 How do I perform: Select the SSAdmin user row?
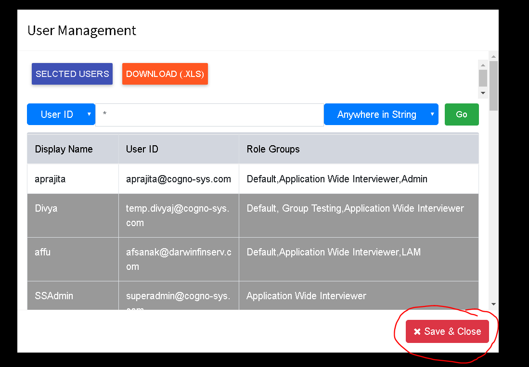pos(253,296)
